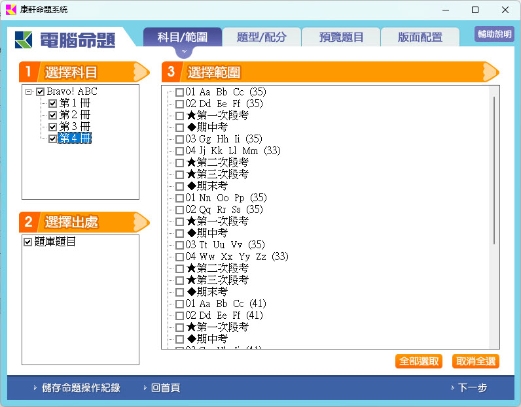
Task: Uncheck the 第 4 冊 checkbox
Action: click(52, 138)
